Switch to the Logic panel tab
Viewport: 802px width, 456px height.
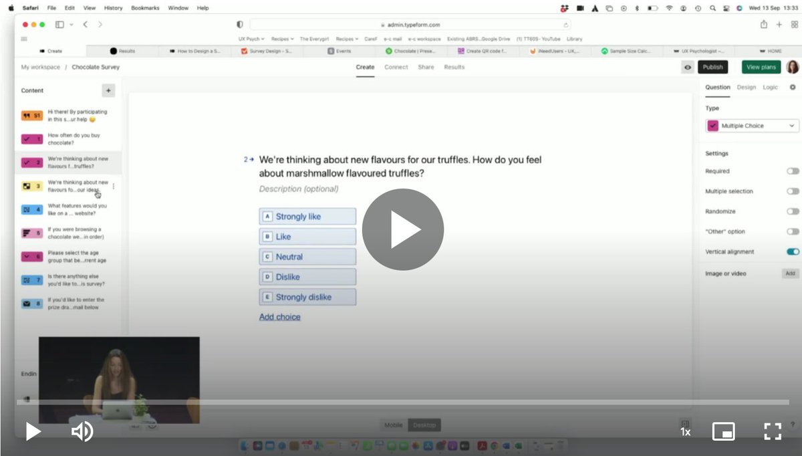(x=770, y=87)
